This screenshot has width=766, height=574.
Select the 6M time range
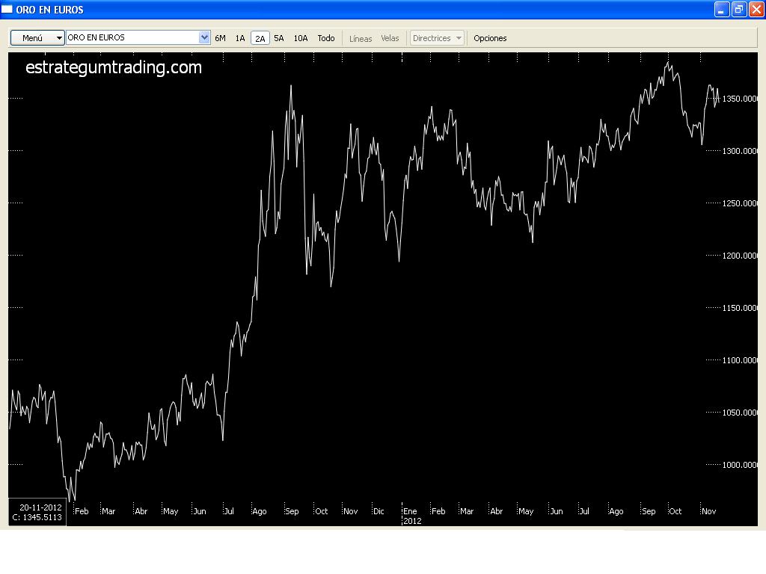point(221,38)
